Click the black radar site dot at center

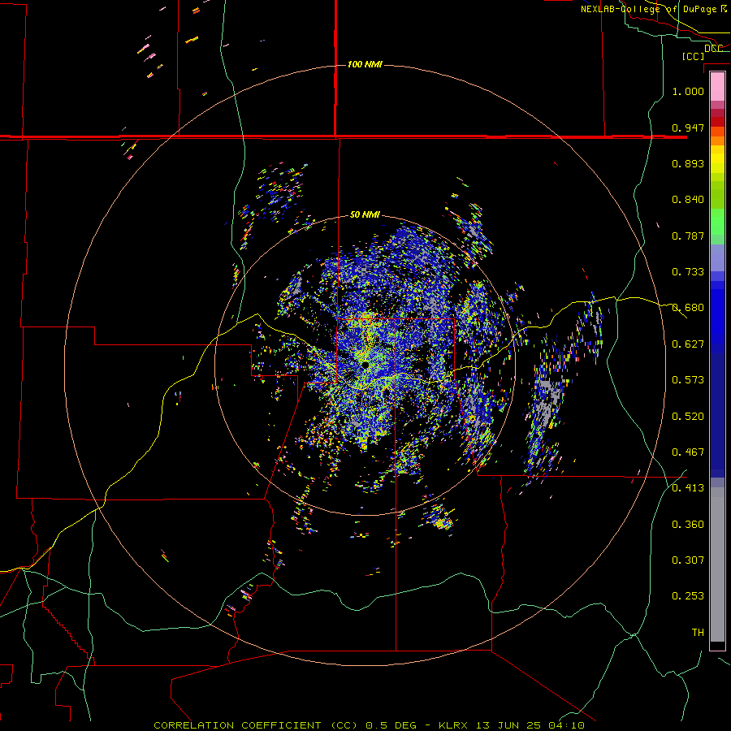[366, 365]
